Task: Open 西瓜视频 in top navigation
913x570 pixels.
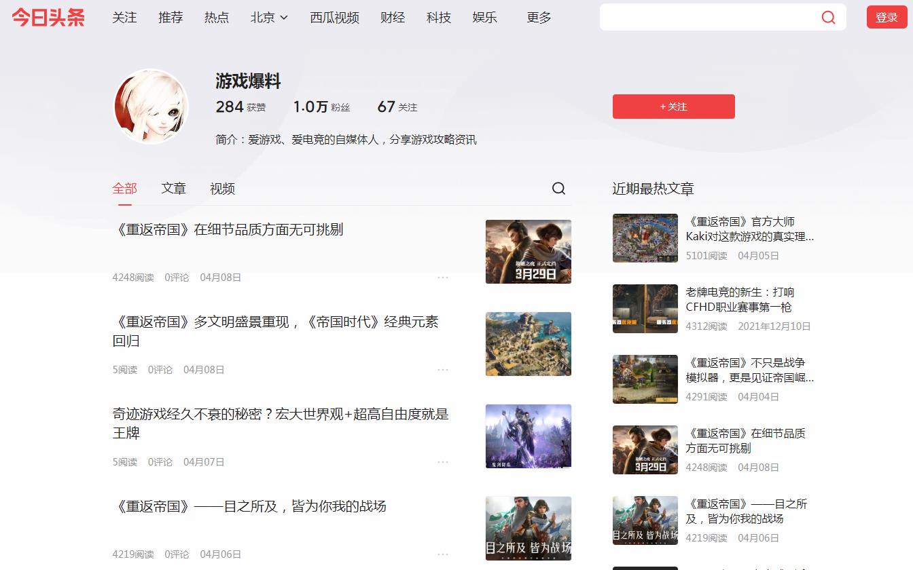Action: pos(334,18)
